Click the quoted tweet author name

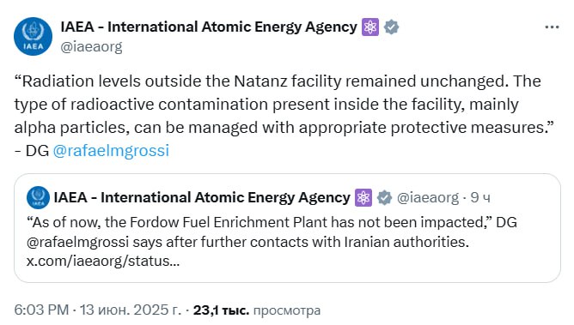pos(202,197)
